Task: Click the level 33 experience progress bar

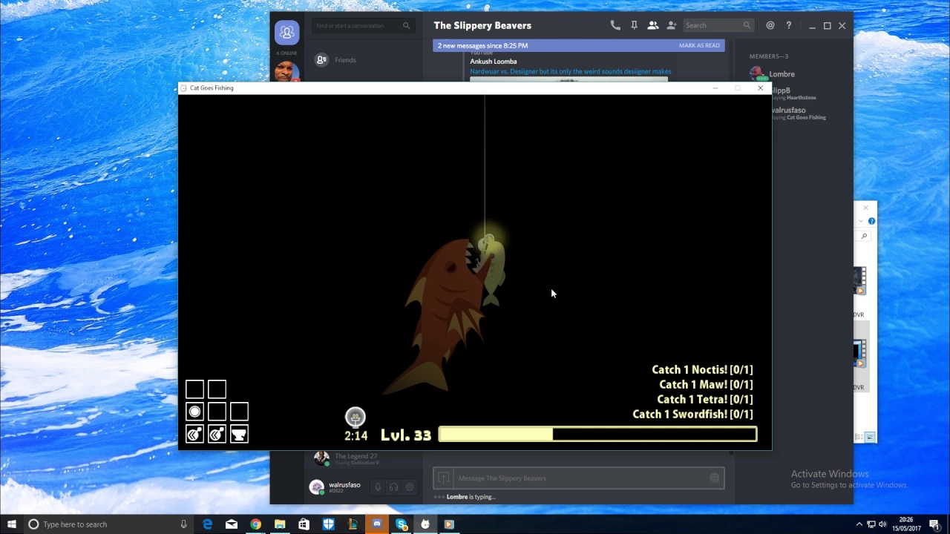Action: pos(597,435)
